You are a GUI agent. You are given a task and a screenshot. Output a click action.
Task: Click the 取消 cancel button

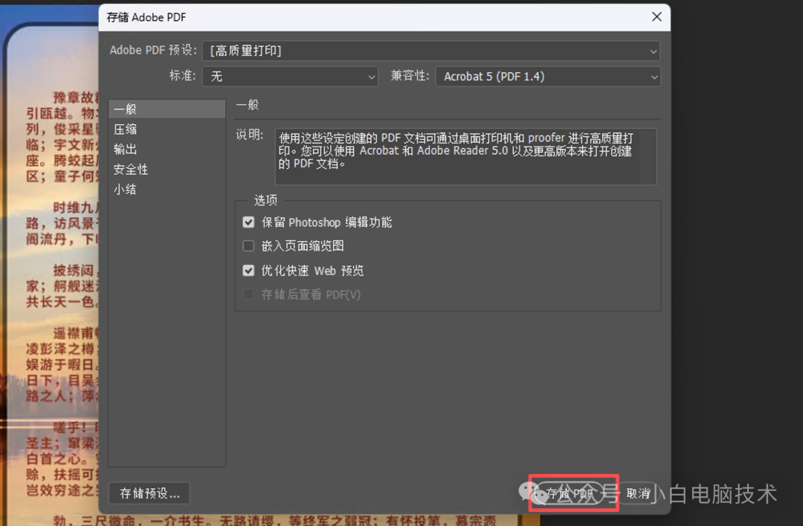click(x=638, y=493)
